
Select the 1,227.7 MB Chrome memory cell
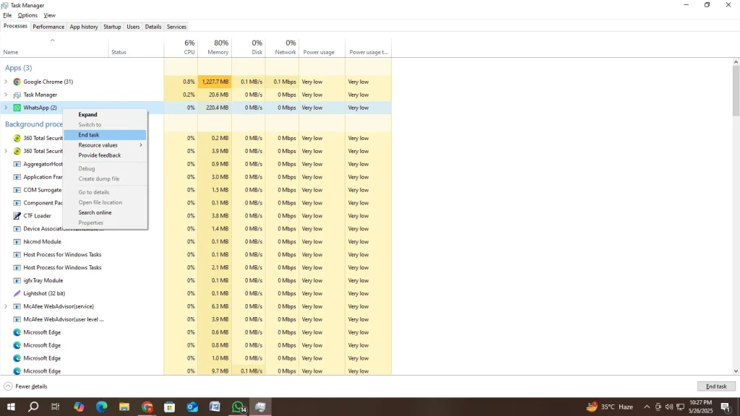[215, 82]
